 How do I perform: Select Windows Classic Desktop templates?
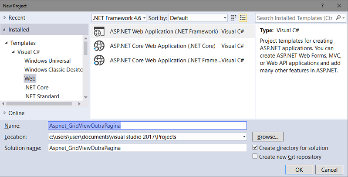click(54, 69)
